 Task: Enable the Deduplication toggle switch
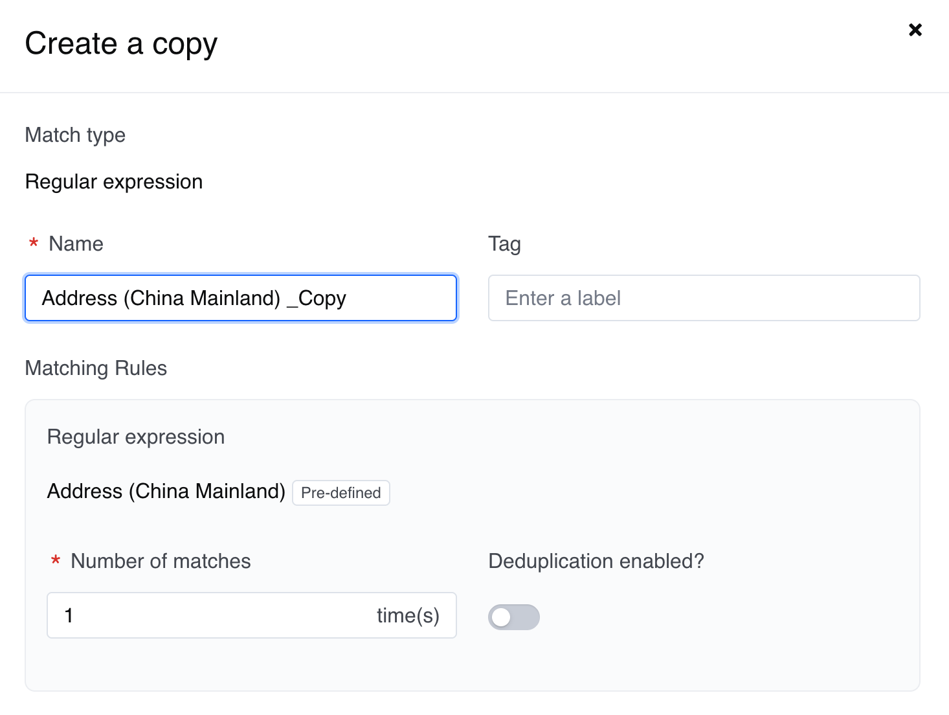coord(513,617)
